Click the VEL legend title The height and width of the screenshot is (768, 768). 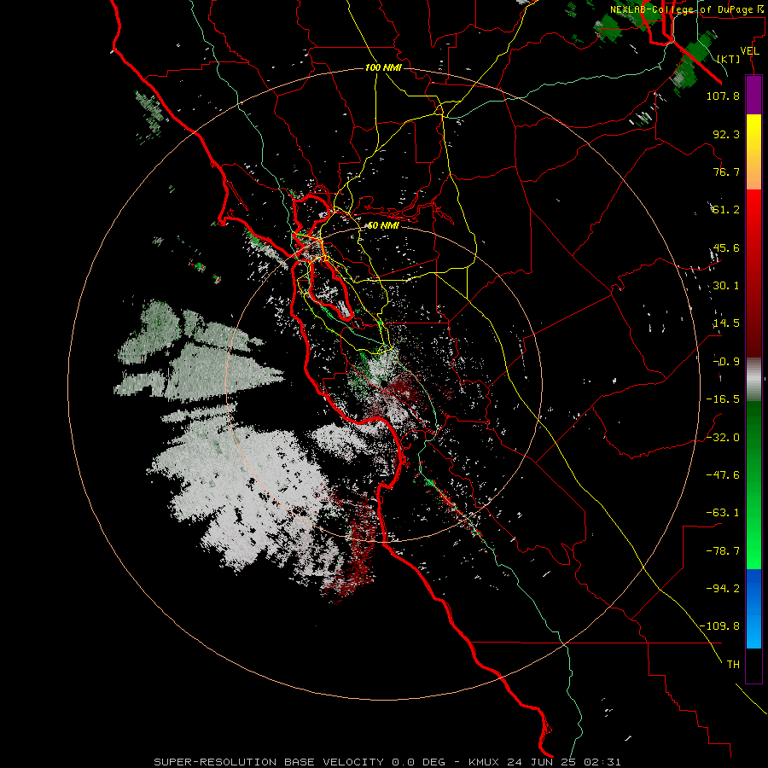[749, 51]
